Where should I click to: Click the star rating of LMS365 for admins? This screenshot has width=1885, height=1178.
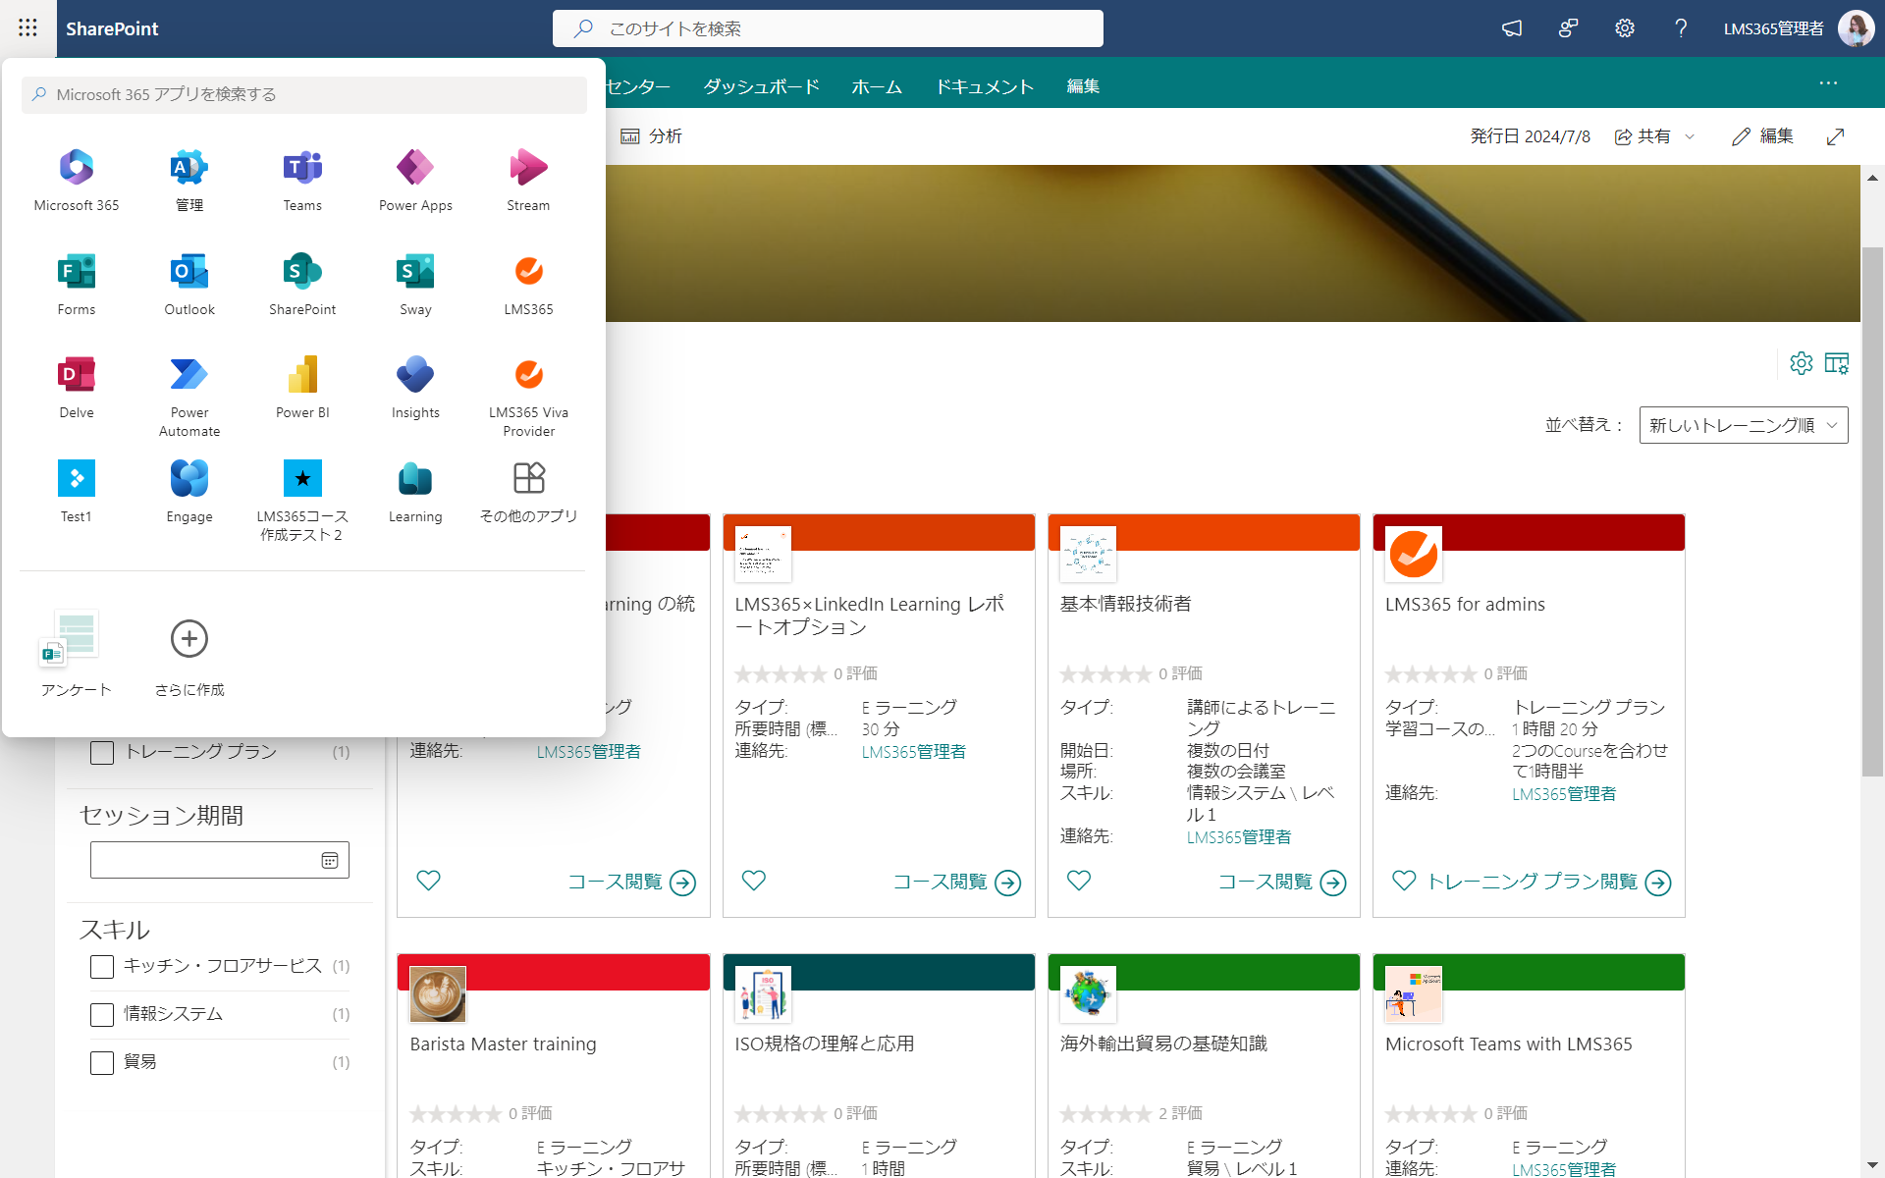click(x=1430, y=674)
